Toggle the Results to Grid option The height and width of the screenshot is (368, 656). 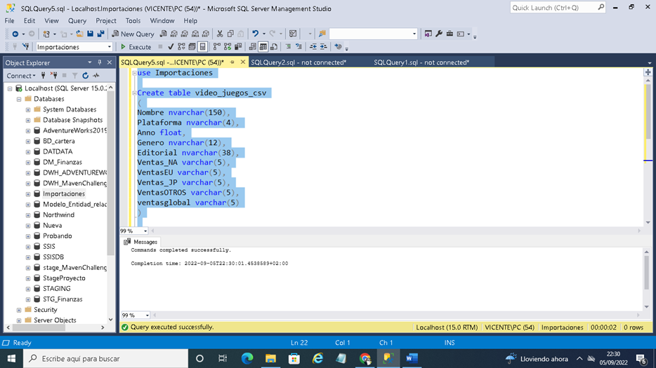tap(263, 47)
